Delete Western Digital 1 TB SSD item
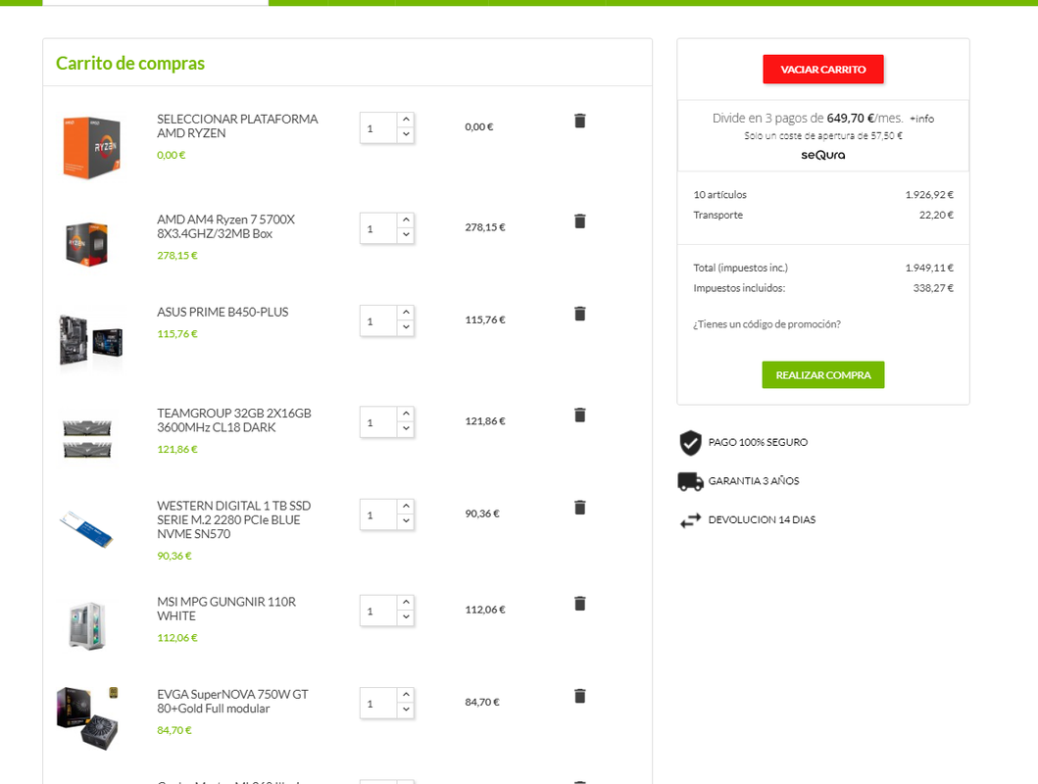This screenshot has height=784, width=1038. 580,508
